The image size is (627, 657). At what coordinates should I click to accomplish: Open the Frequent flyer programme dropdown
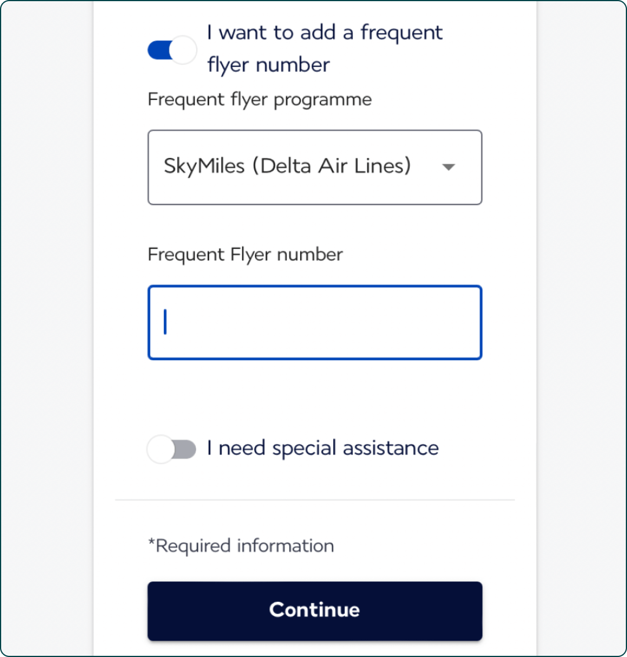click(315, 167)
